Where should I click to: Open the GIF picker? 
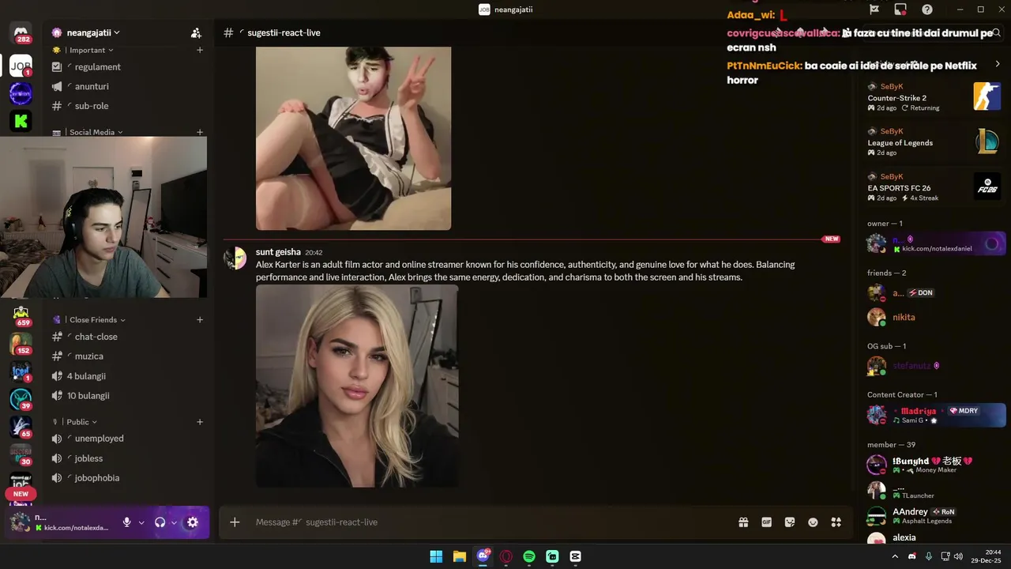point(766,522)
